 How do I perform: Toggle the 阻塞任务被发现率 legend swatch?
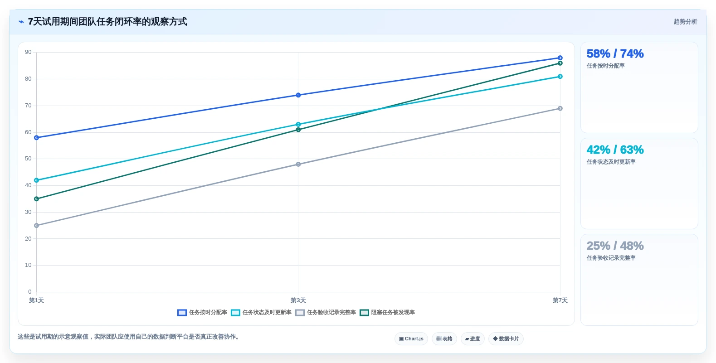364,313
